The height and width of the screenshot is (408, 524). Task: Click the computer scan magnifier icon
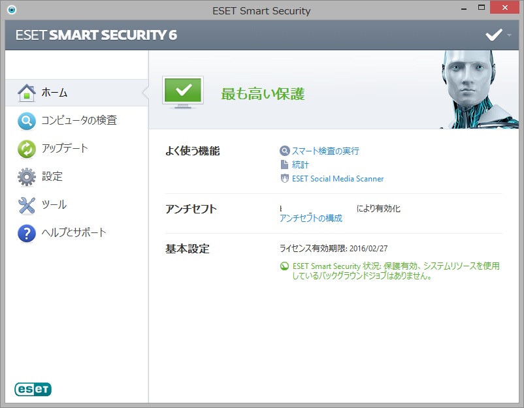(x=26, y=121)
